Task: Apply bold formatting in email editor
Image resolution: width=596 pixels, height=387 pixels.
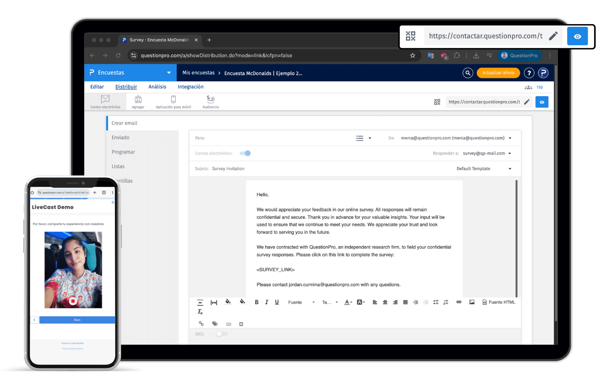Action: point(256,302)
